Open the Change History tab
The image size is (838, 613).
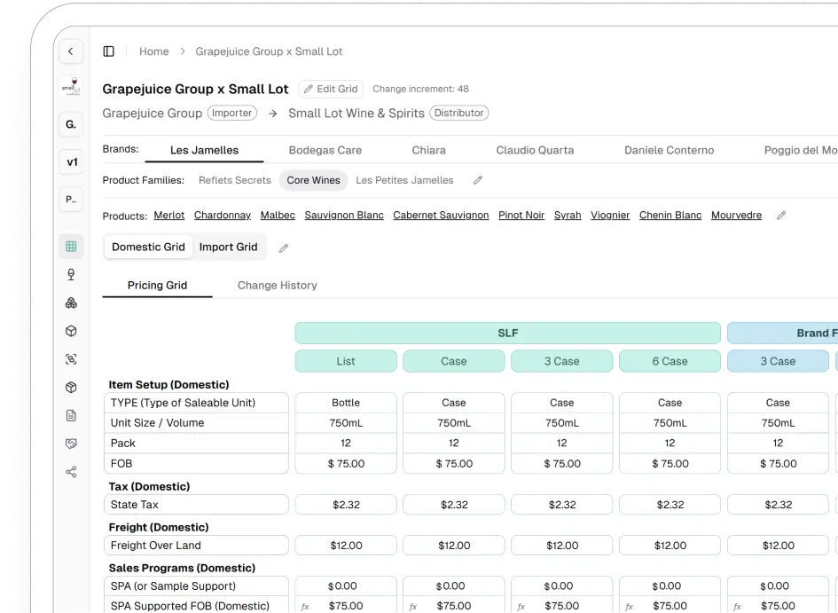coord(277,286)
